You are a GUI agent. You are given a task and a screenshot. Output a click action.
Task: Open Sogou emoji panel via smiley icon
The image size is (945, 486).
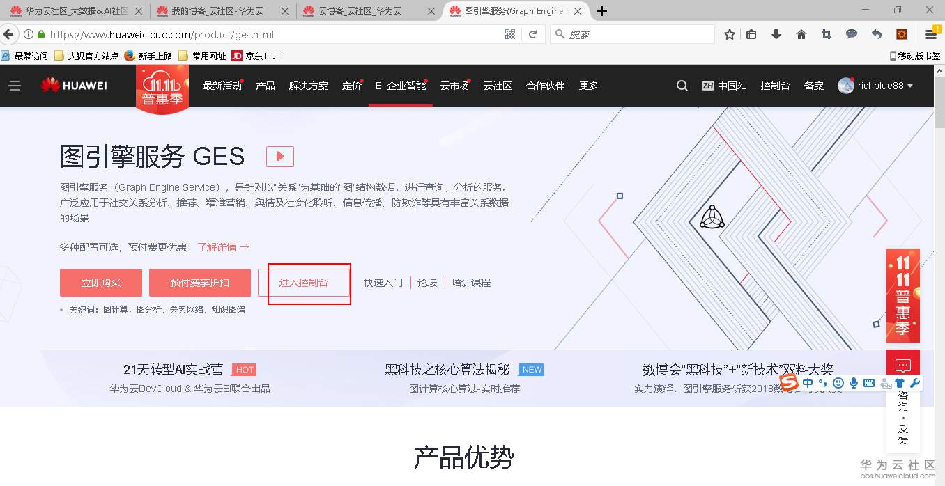(x=838, y=383)
